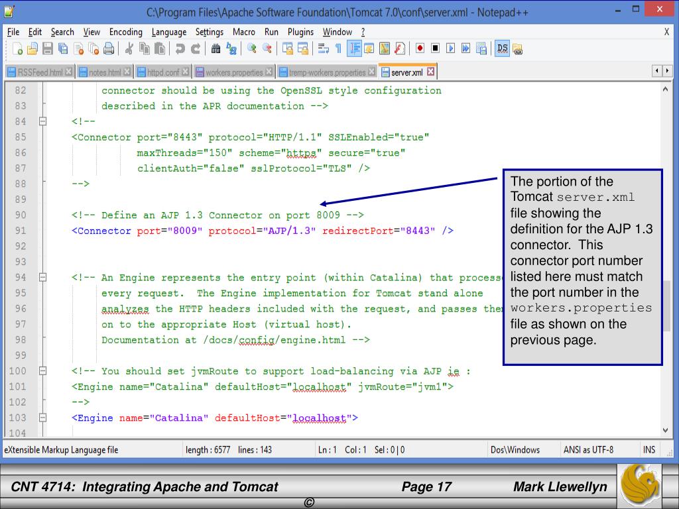Start macro recording with red dot icon
This screenshot has width=679, height=509.
coord(420,48)
